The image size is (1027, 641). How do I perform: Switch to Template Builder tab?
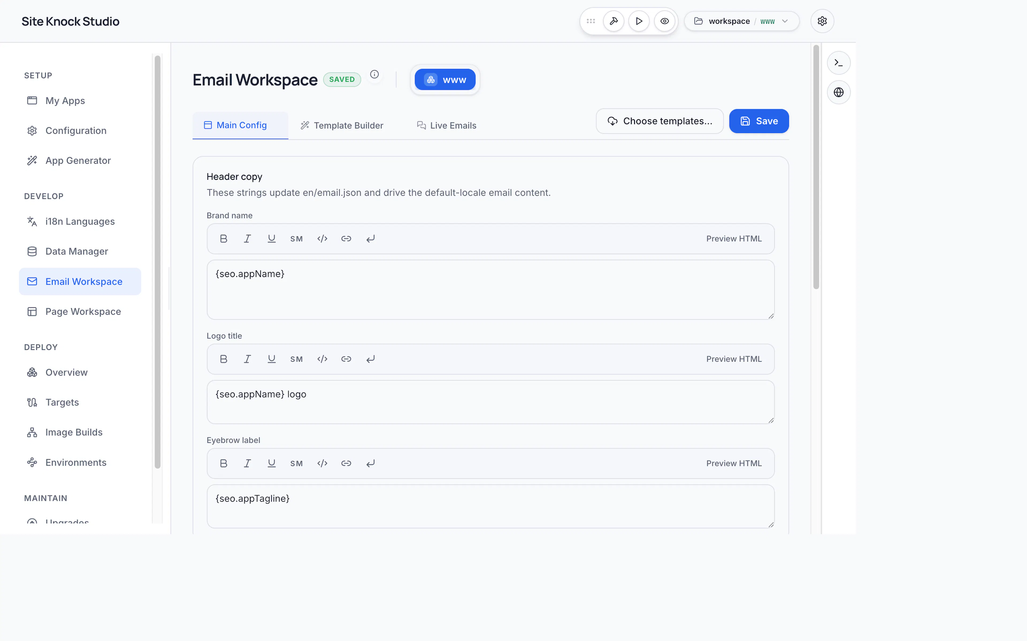(342, 126)
